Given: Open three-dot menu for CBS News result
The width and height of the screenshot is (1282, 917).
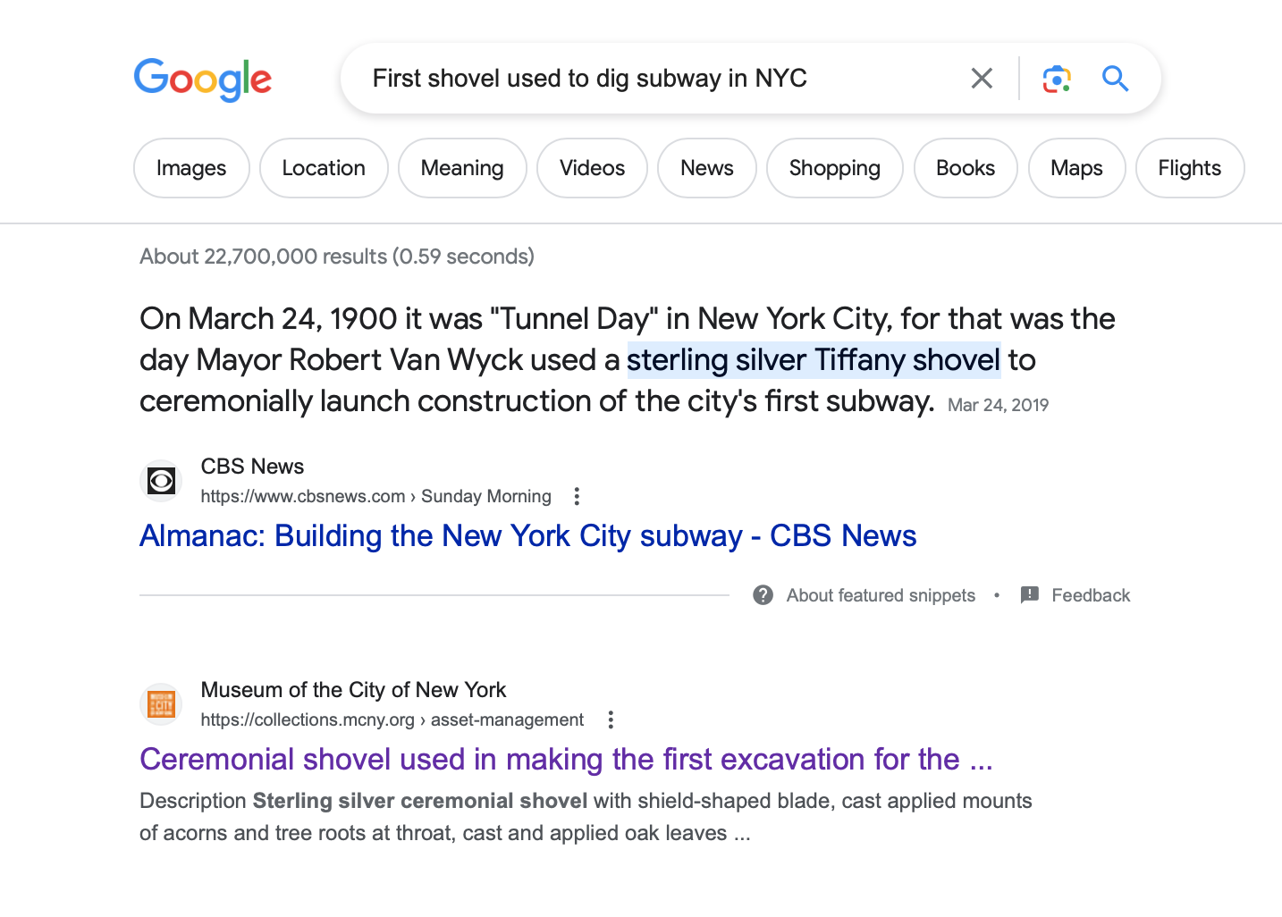Looking at the screenshot, I should pos(577,496).
